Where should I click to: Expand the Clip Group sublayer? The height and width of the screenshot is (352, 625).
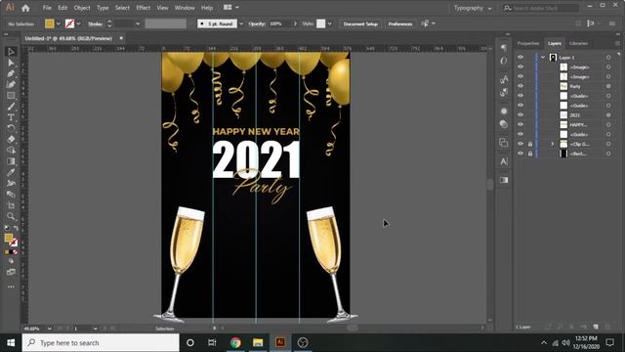tap(553, 144)
